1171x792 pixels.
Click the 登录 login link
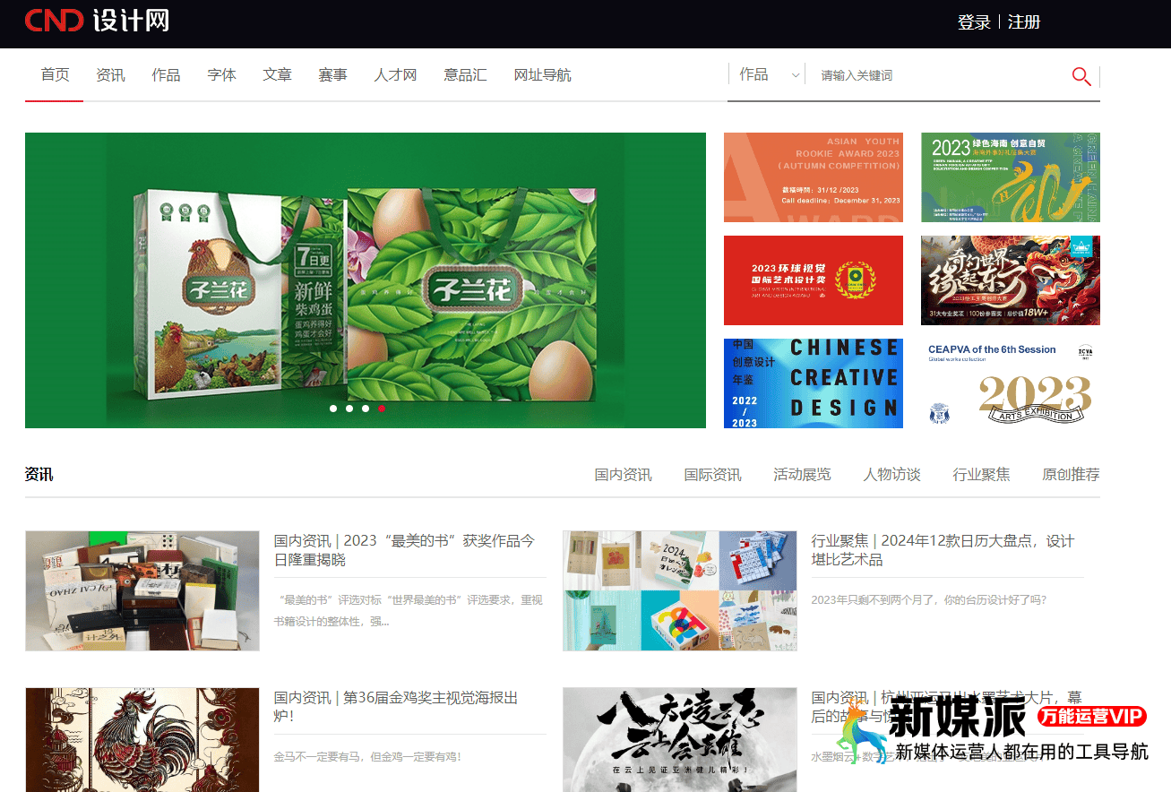coord(976,22)
